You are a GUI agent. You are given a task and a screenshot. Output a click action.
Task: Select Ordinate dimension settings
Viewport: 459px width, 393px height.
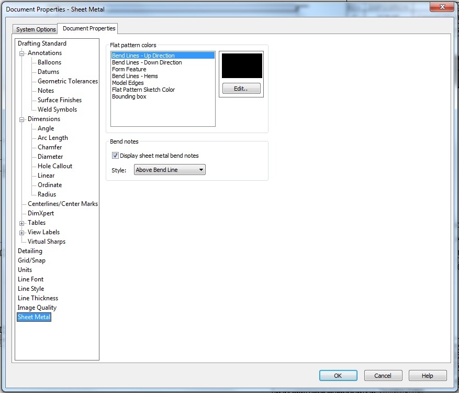pyautogui.click(x=50, y=184)
